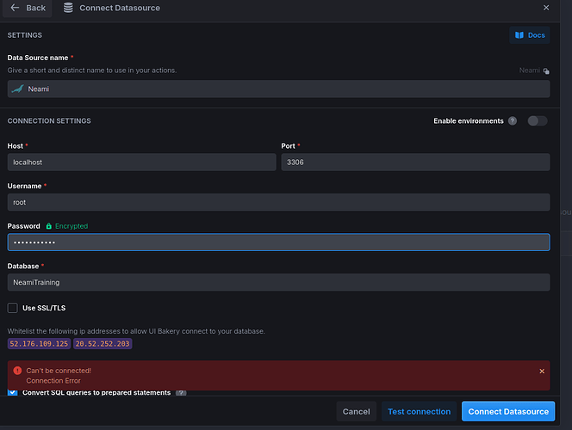Toggle the Enable environments switch

[537, 121]
